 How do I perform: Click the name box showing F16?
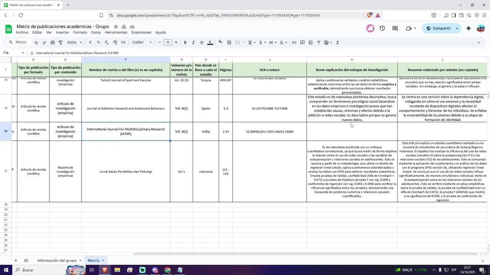coord(15,53)
